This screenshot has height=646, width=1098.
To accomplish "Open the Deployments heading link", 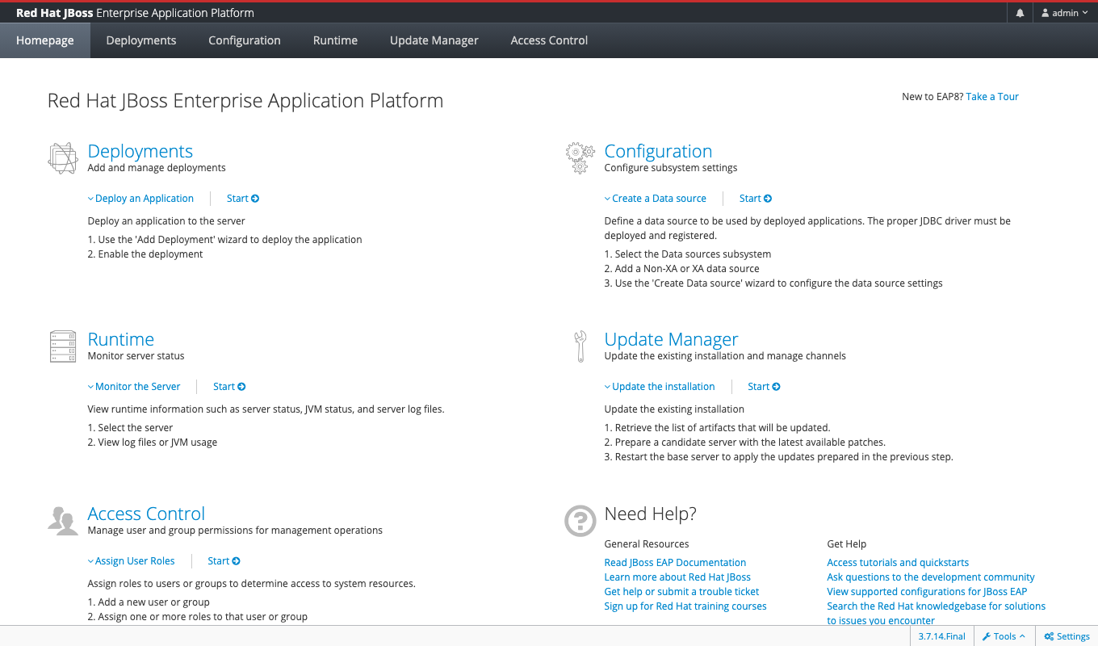I will [x=140, y=151].
